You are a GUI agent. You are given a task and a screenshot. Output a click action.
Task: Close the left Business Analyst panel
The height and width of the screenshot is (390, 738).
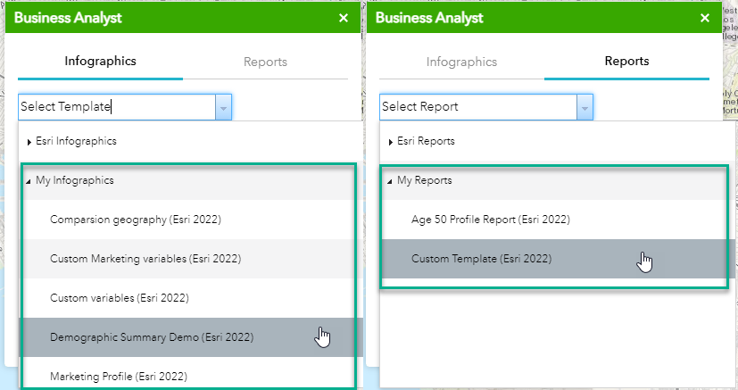click(344, 18)
